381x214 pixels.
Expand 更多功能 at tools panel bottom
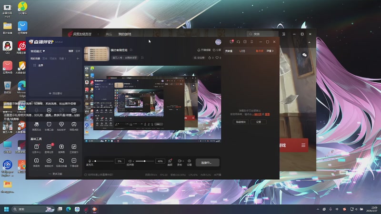pos(55,174)
